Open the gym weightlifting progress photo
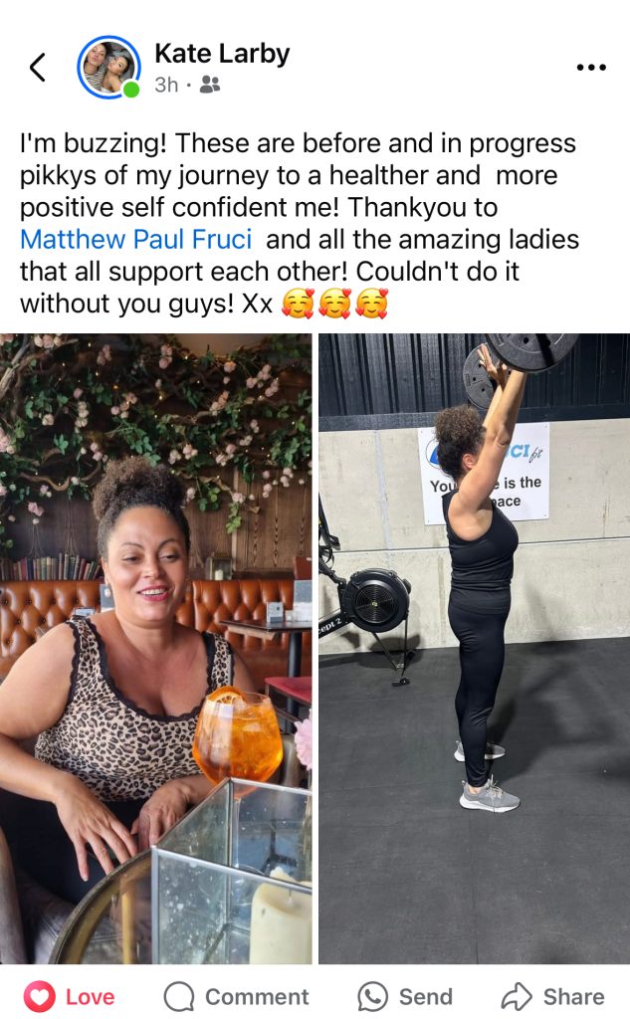The height and width of the screenshot is (1019, 630). pos(474,649)
